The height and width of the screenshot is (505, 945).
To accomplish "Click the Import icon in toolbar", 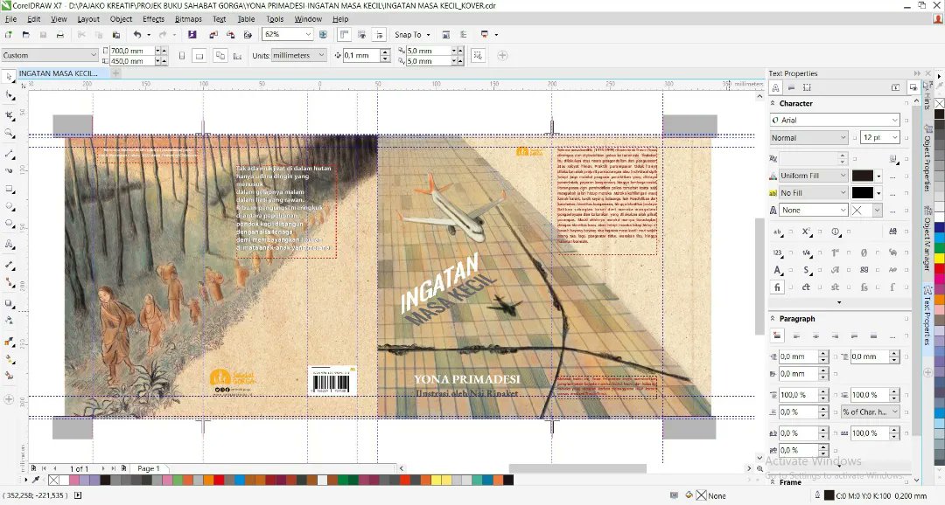I will [x=213, y=35].
